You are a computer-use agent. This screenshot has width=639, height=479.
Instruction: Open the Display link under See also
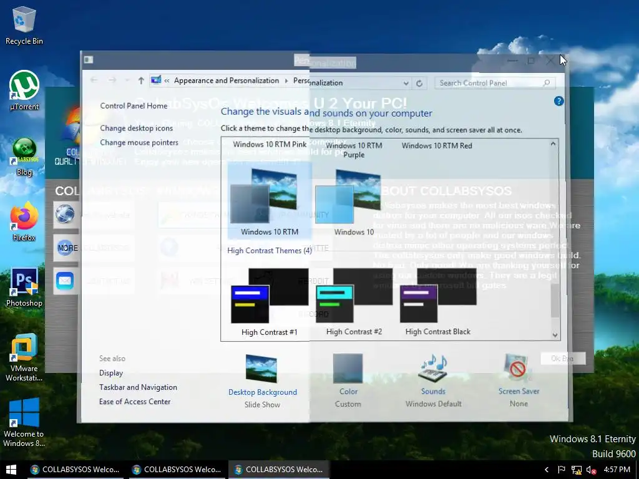(111, 373)
